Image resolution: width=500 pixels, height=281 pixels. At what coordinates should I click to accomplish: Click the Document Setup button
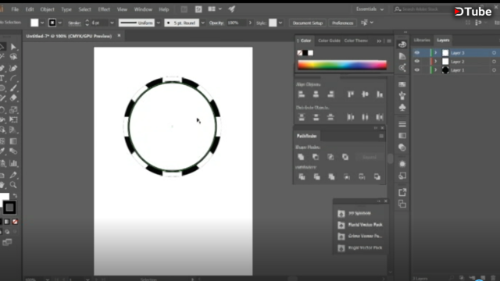(x=308, y=23)
